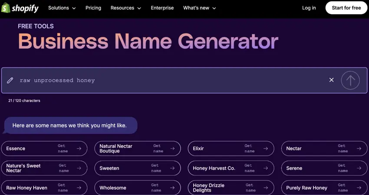
Task: Open the What's new menu label
Action: tap(196, 8)
